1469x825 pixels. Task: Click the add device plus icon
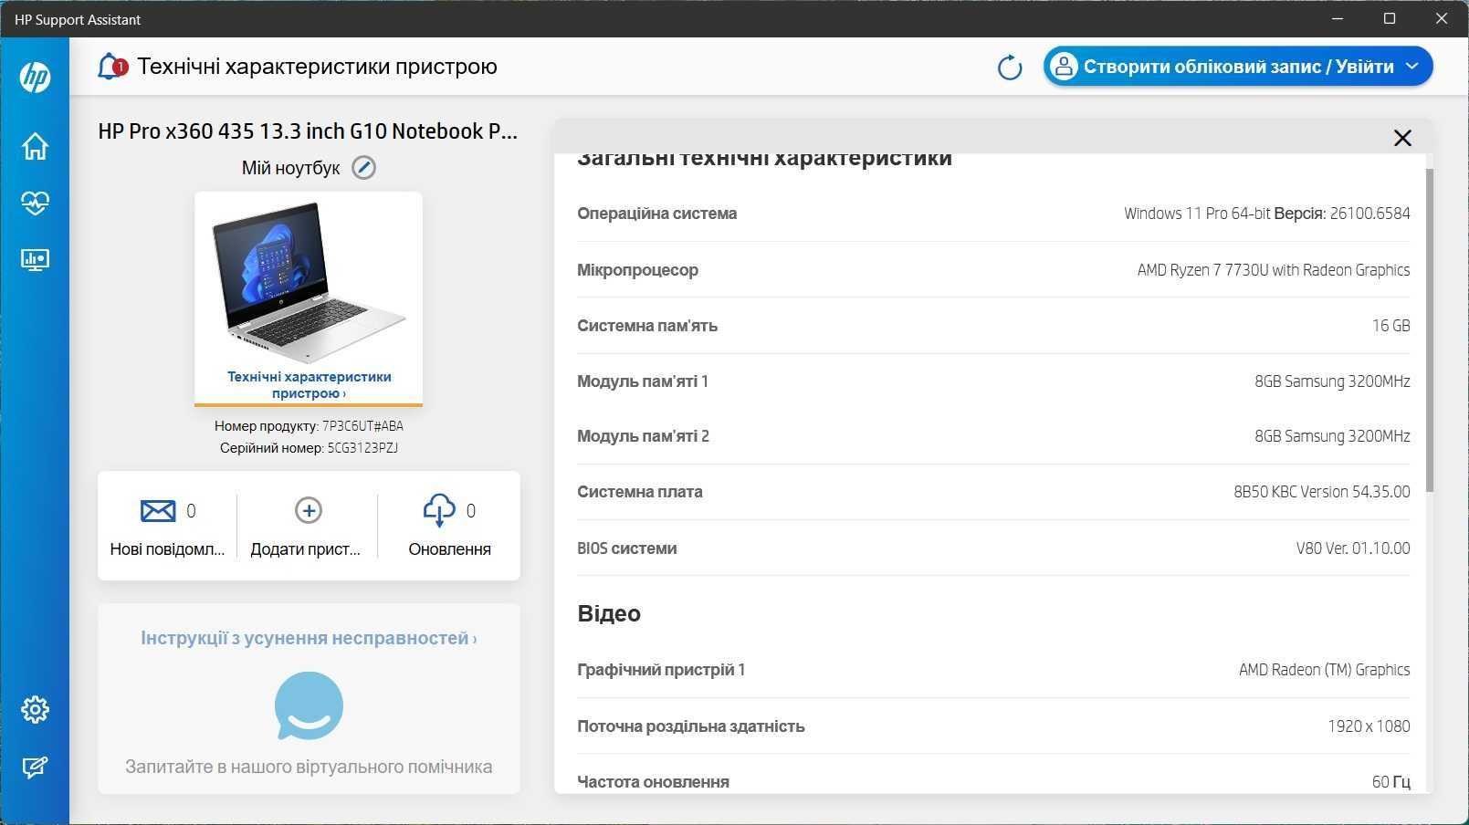pos(309,510)
